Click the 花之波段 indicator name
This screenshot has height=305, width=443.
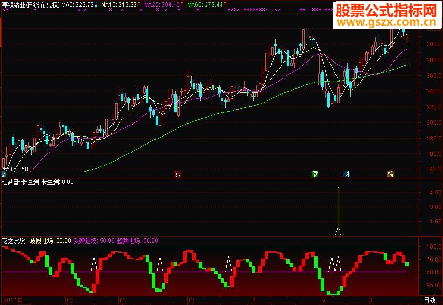[13, 241]
